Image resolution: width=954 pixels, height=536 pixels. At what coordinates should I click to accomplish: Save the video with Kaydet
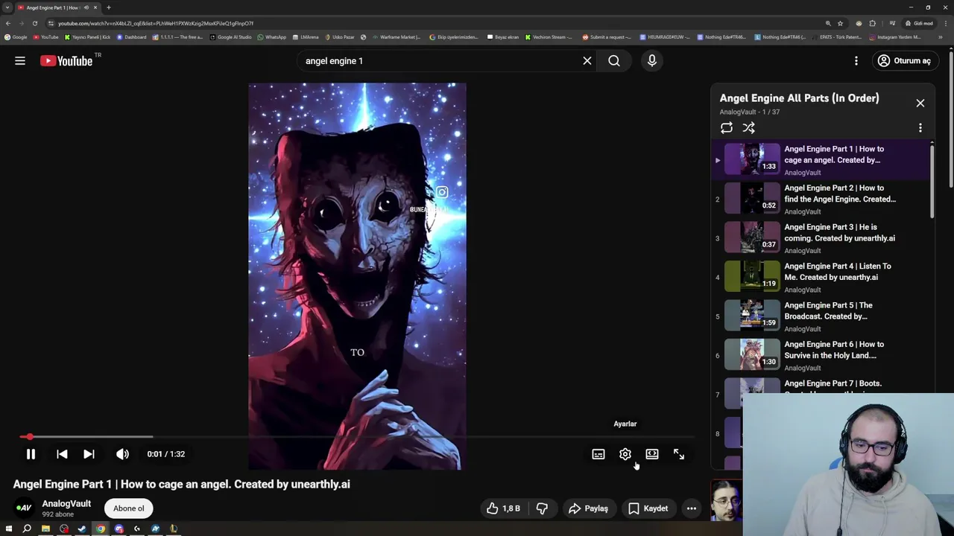point(648,508)
